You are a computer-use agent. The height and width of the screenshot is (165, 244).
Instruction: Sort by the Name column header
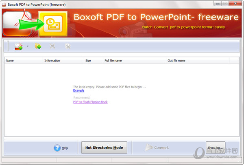pos(24,61)
